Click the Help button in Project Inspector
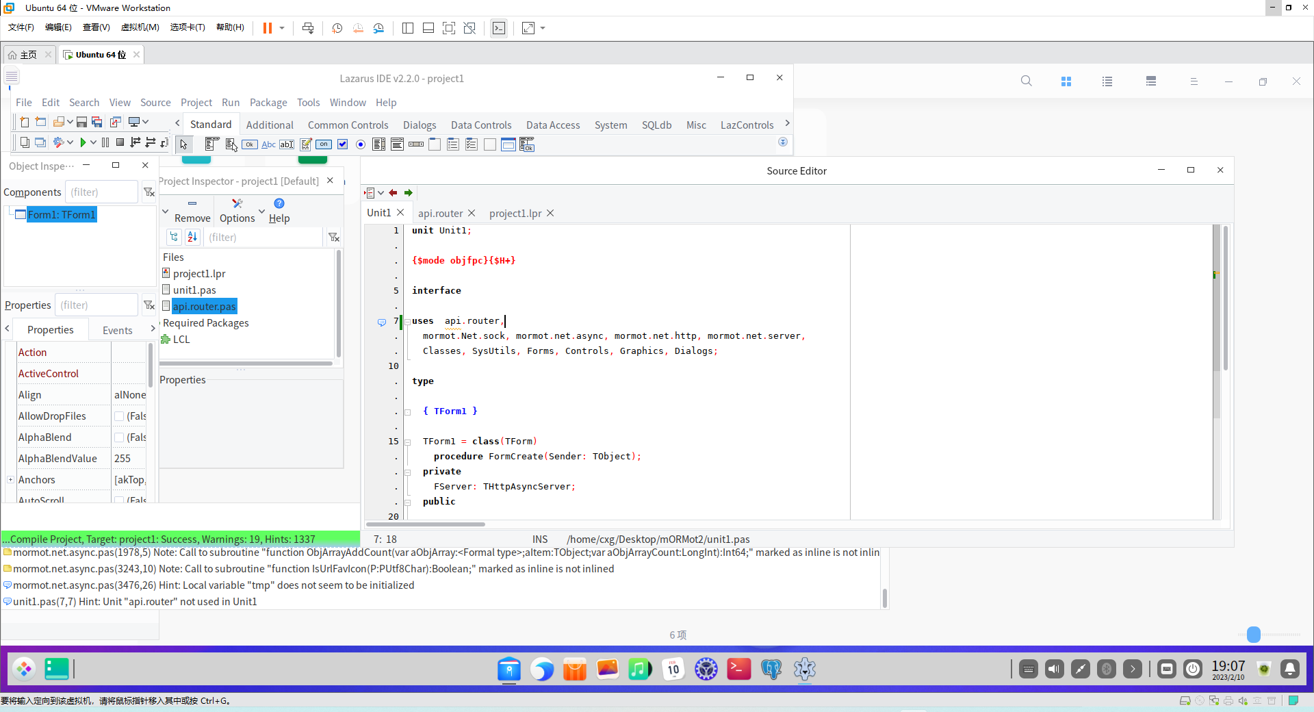Screen dimensions: 1314x712 tap(279, 211)
